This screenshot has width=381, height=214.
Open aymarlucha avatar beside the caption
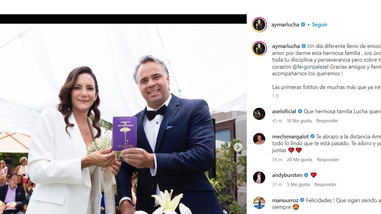pyautogui.click(x=259, y=49)
